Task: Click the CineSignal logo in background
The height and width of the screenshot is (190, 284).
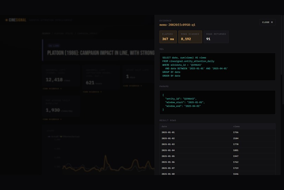Action: [x=16, y=20]
